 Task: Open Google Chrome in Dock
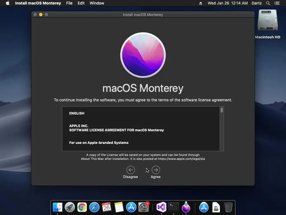(x=82, y=207)
